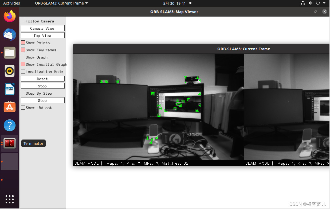Screen dimensions: 330x209
Task: Launch Thunderbird mail from the dock
Action: click(x=10, y=34)
